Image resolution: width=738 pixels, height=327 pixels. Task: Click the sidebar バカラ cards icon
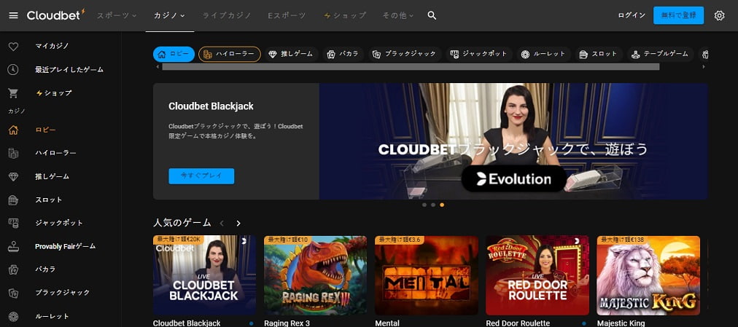coord(13,269)
